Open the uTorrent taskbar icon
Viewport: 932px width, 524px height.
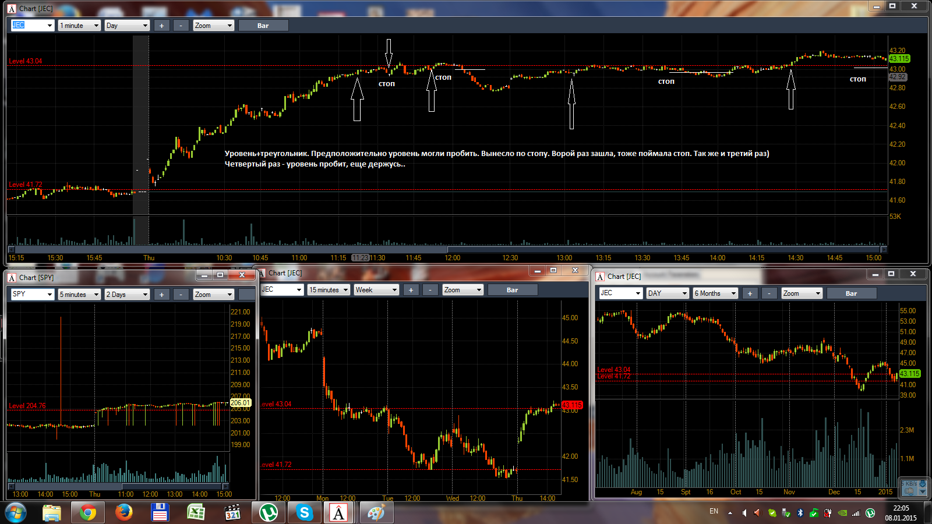[x=268, y=512]
